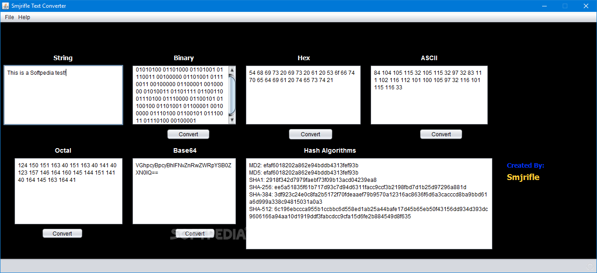
Task: Click the Octal heading label
Action: 63,150
